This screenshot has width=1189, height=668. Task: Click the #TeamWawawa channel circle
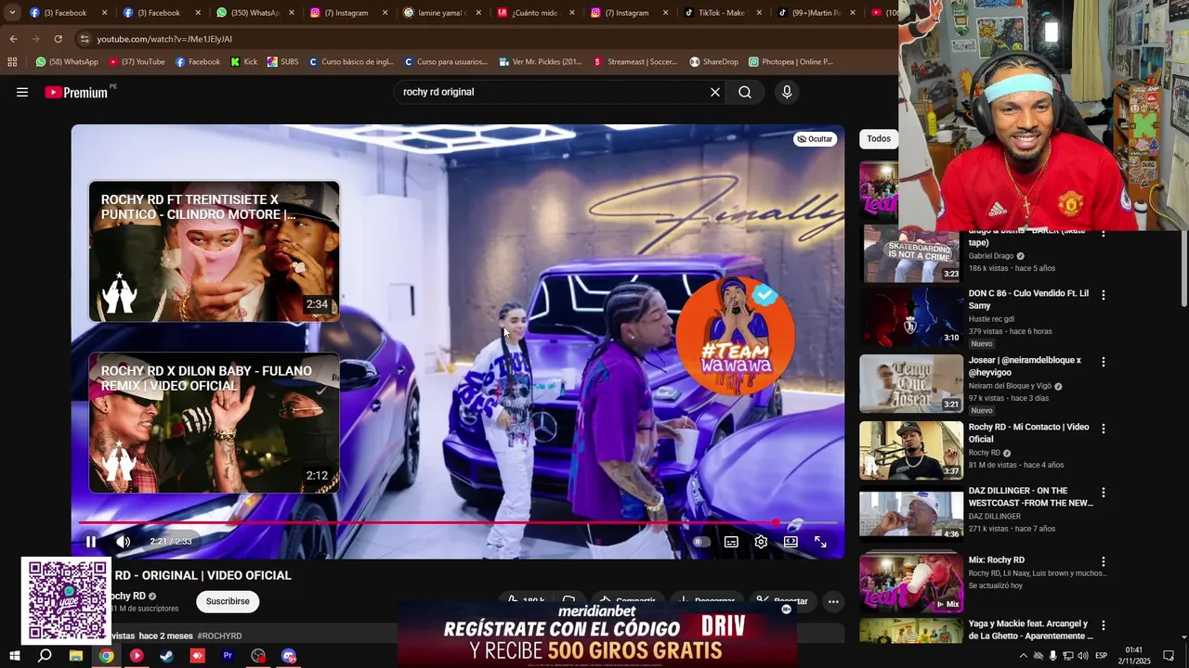coord(735,336)
